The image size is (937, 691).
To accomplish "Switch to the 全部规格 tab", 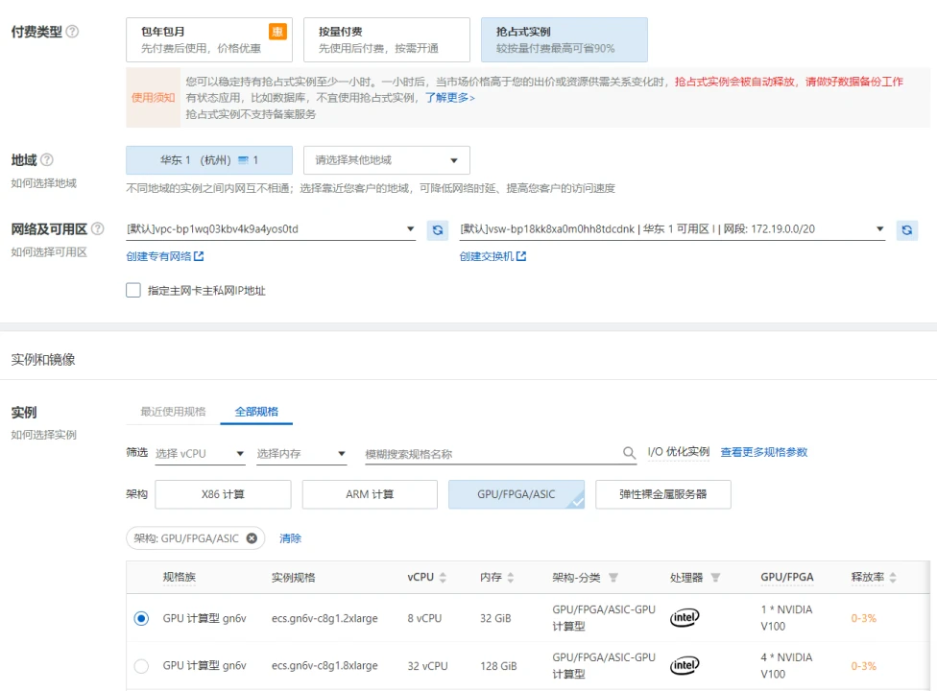I will point(256,412).
